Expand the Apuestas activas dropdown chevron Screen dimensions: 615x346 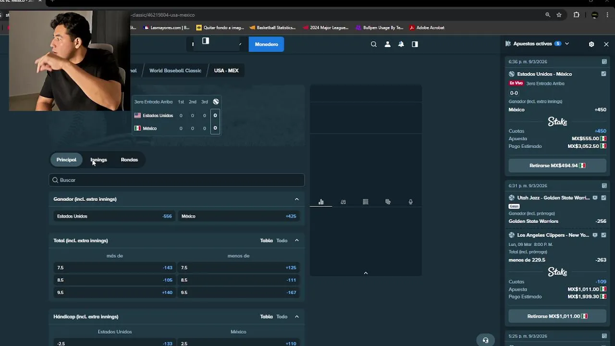567,44
